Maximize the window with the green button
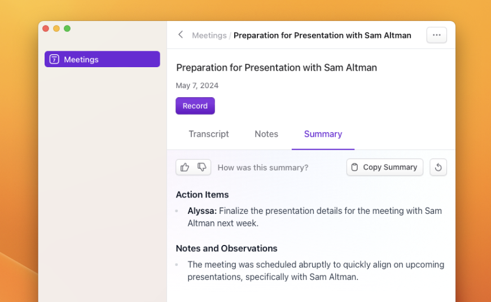The image size is (491, 302). pyautogui.click(x=67, y=29)
